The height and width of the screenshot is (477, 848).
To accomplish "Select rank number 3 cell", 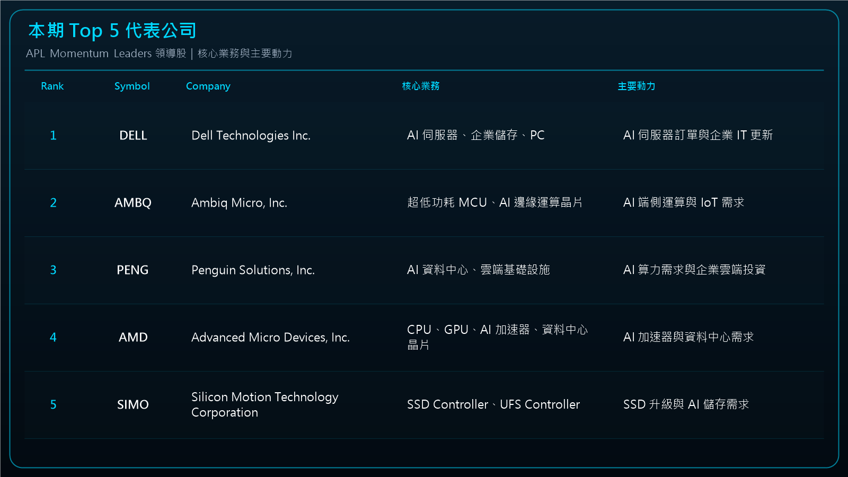I will 53,270.
